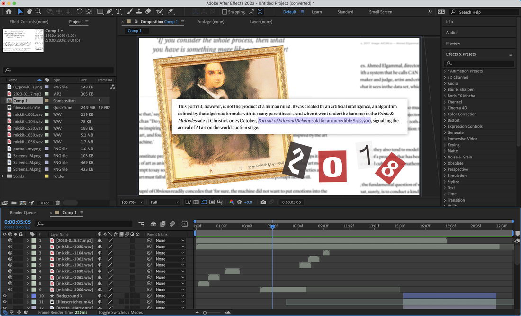
Task: Mute audio of 2023-0...5.57.mp3 layer
Action: tap(10, 240)
